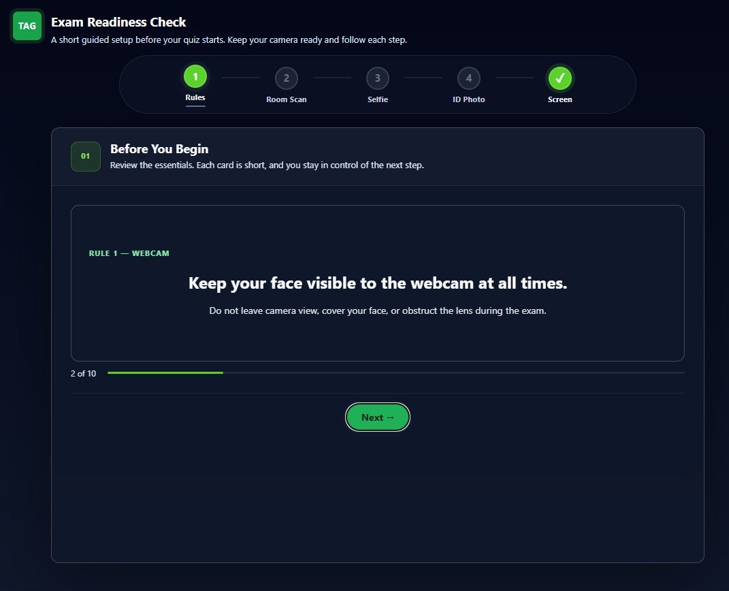Click the Next arrow button

pyautogui.click(x=378, y=417)
